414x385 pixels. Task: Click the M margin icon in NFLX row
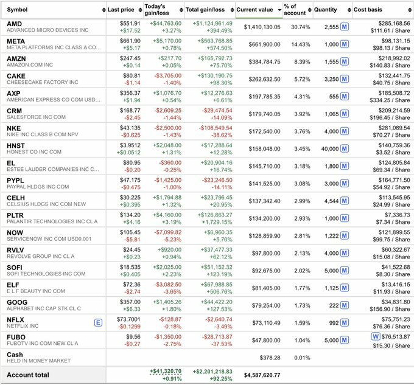[x=345, y=323]
